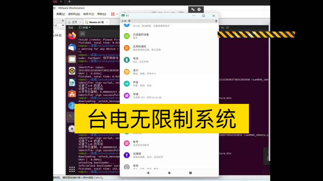Open Ubuntu Software store icon
Viewport: 323px width, 181px height.
[72, 94]
